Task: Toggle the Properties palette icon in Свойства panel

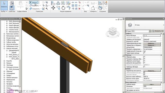Action: [12, 8]
